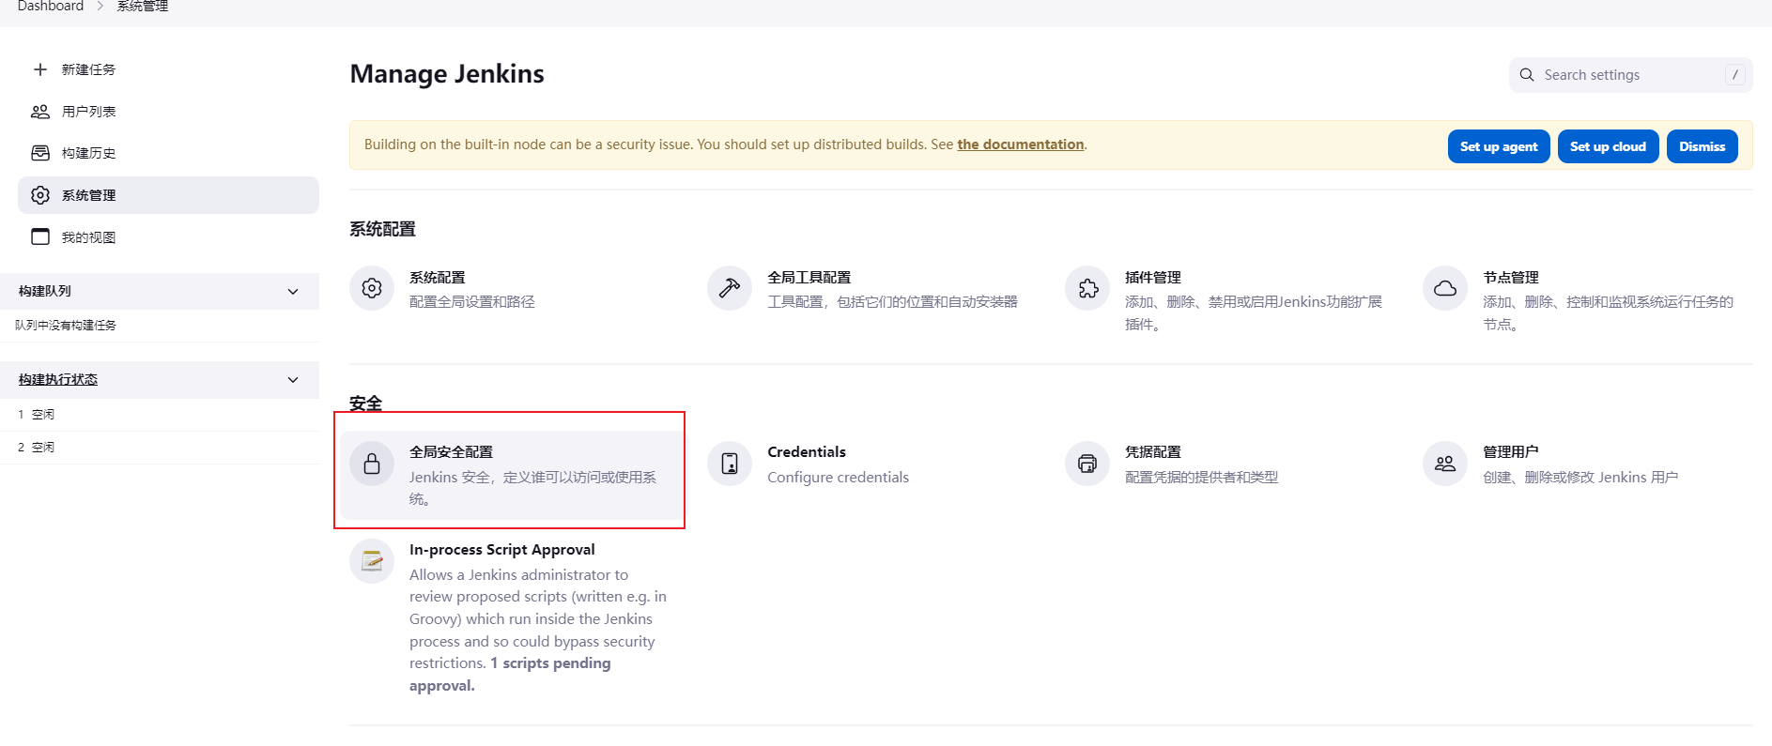
Task: Open the In-process Script Approval notepad icon
Action: pos(372,561)
